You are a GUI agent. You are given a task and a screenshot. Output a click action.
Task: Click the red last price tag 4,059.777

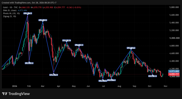(x=174, y=74)
